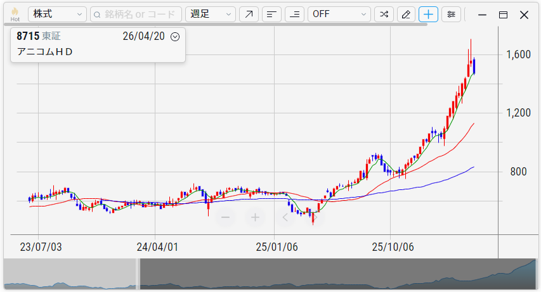Maximize the chart window
Screen dimensions: 541x292
point(503,15)
